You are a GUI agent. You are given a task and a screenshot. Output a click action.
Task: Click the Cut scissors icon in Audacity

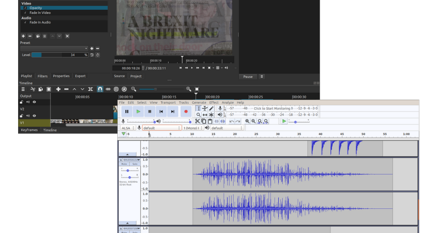[198, 121]
